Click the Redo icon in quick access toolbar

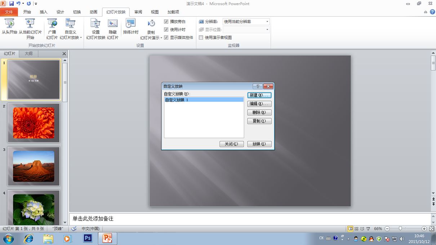click(29, 4)
